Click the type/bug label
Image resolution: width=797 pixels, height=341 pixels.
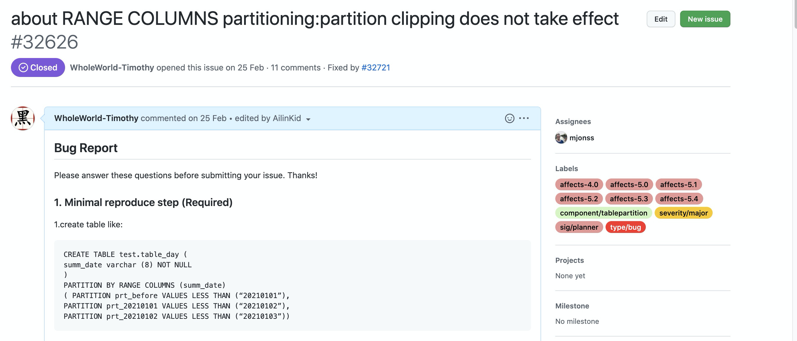click(x=625, y=227)
